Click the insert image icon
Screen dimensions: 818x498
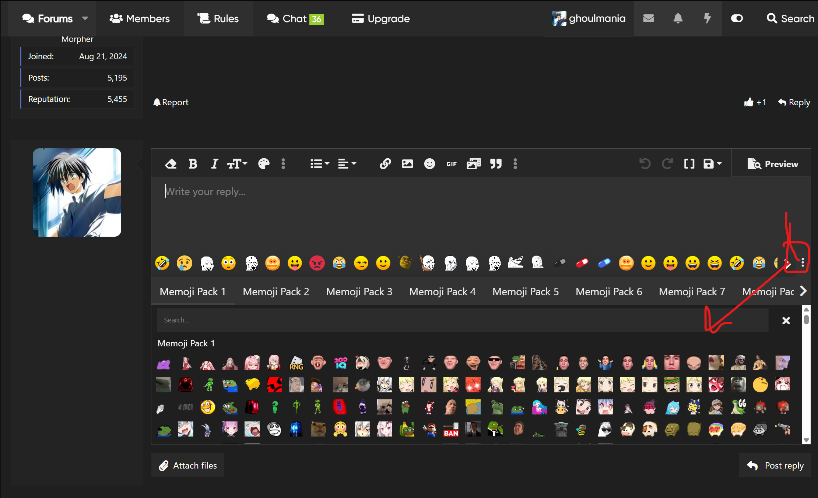coord(407,164)
